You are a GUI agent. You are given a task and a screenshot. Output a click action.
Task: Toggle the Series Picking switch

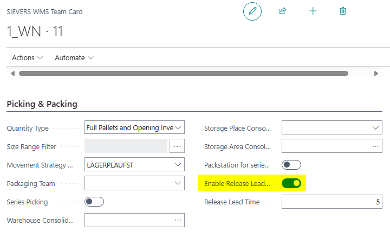pyautogui.click(x=94, y=202)
